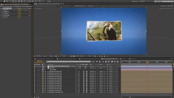Click the show channel RGB icon

click(61, 56)
